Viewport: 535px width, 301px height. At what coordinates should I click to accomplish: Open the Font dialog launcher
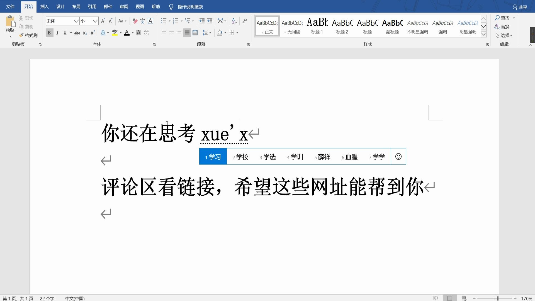(154, 45)
